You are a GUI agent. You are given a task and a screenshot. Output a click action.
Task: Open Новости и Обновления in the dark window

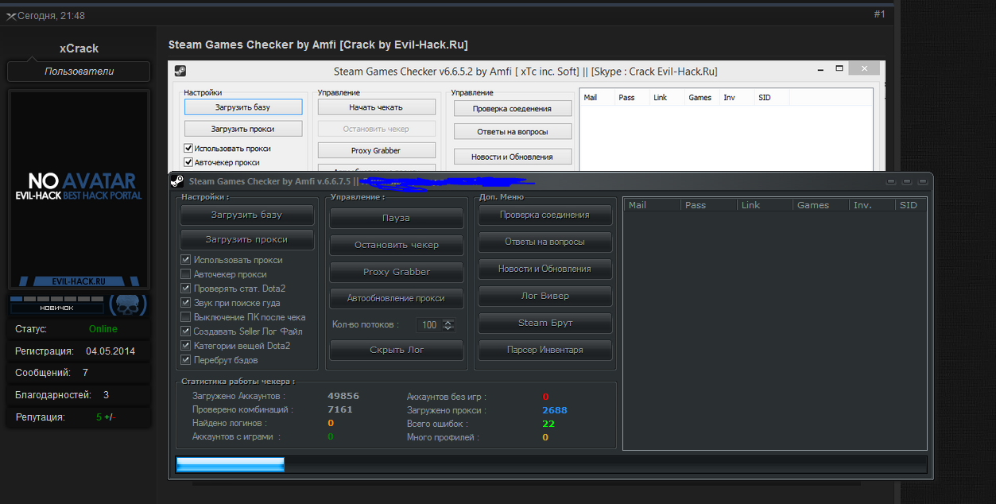[x=545, y=269]
